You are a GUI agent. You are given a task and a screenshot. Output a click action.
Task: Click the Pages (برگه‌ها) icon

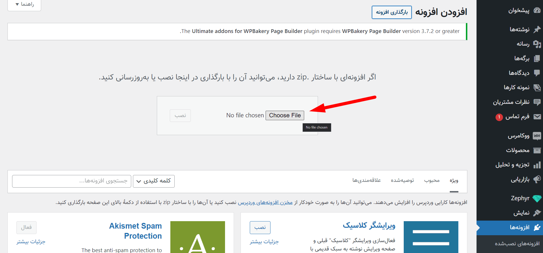pos(537,59)
